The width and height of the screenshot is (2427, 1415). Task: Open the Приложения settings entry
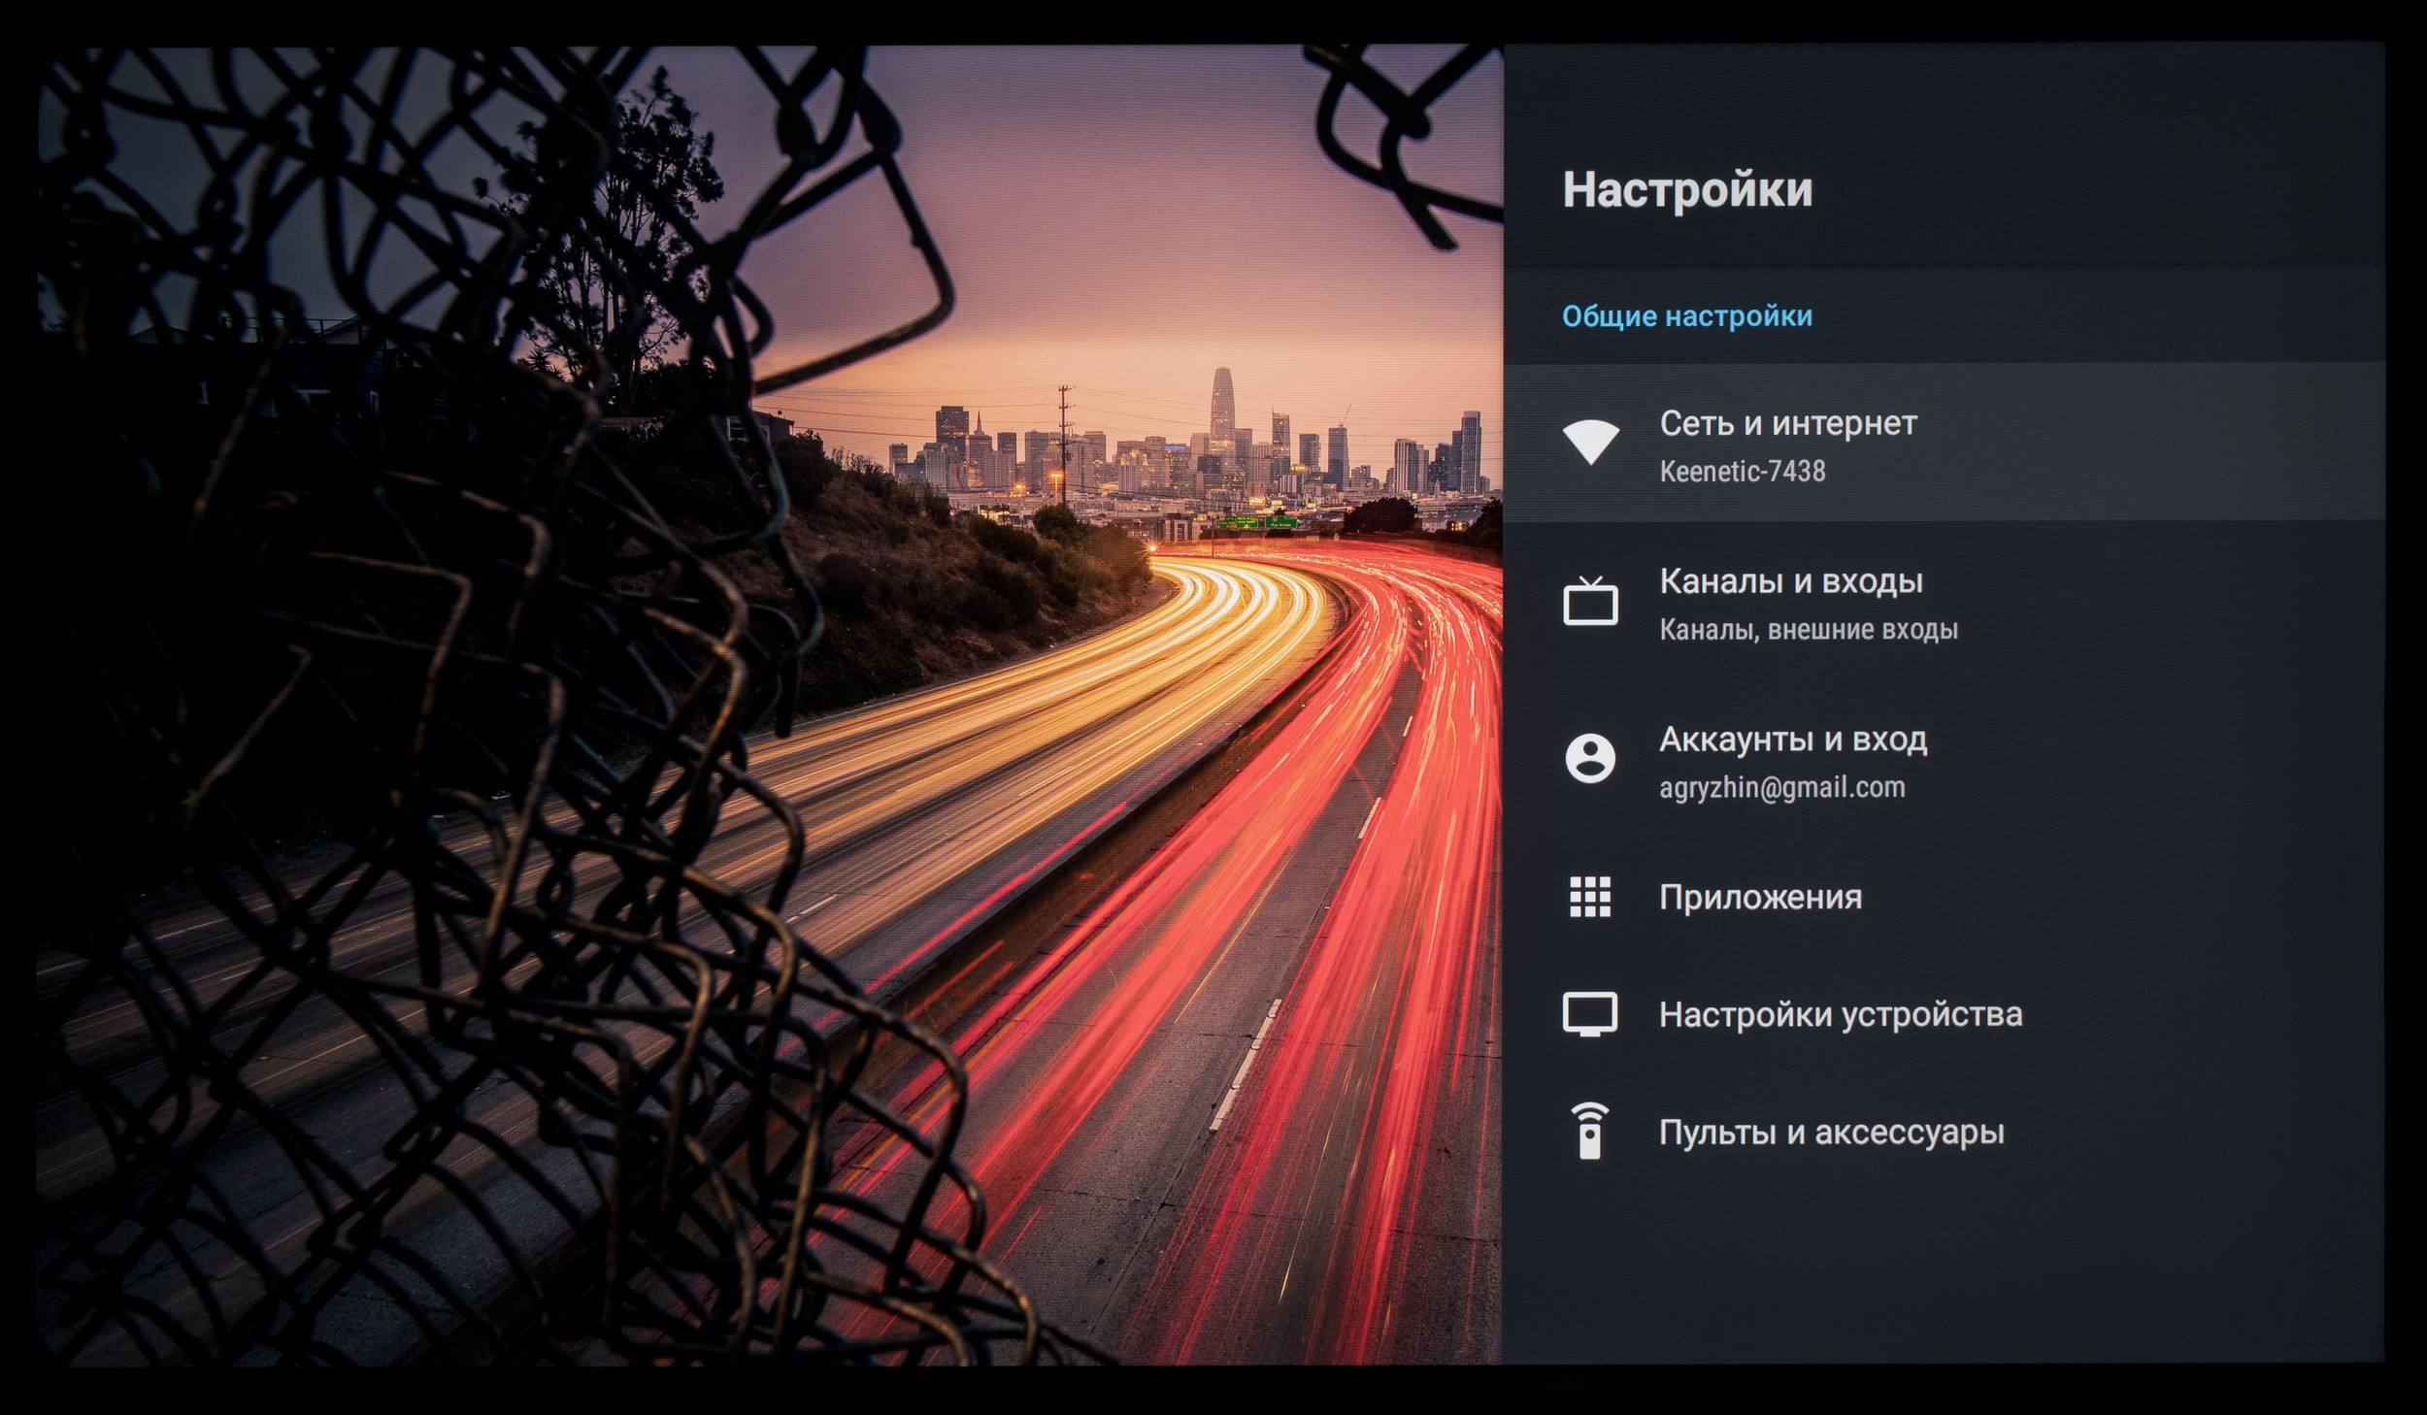pos(1759,897)
